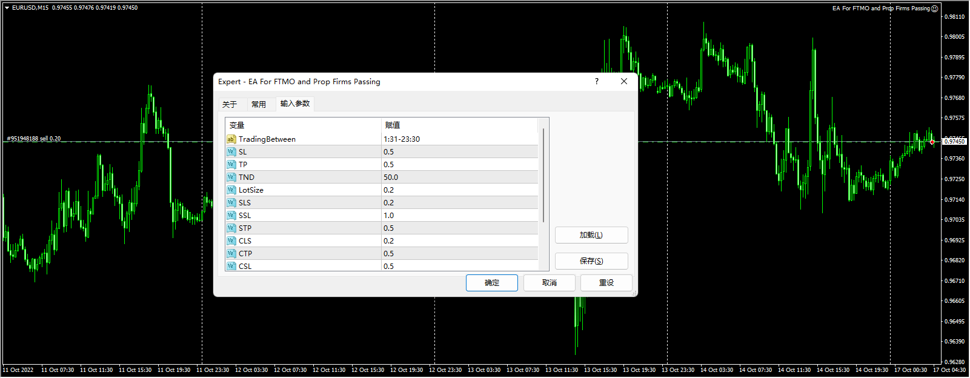
Task: Click the TradingBetween string variable icon
Action: pos(231,139)
